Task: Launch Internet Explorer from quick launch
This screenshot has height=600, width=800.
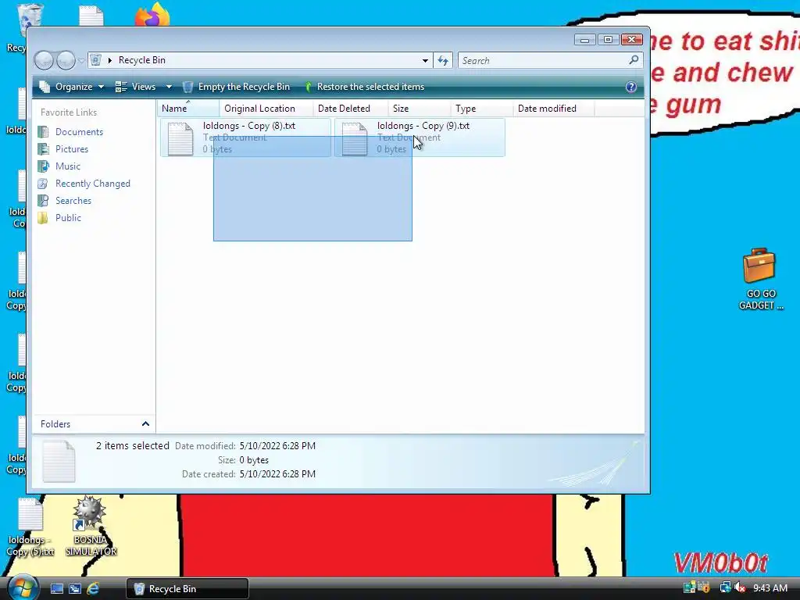Action: point(93,589)
